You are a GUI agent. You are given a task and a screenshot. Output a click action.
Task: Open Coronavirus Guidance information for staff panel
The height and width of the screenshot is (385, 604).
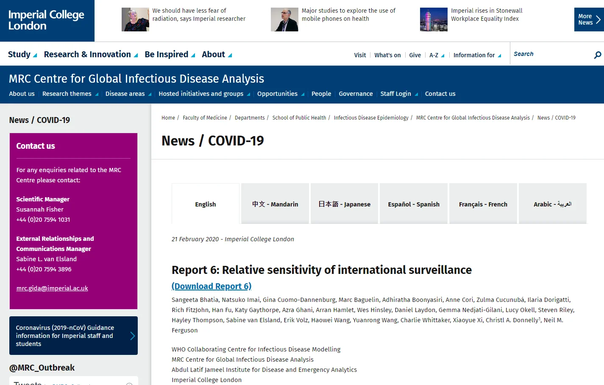click(73, 335)
